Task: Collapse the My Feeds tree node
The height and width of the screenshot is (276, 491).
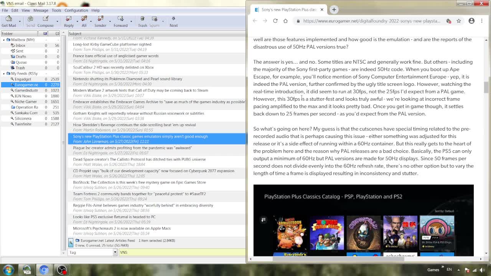Action: [x=4, y=73]
